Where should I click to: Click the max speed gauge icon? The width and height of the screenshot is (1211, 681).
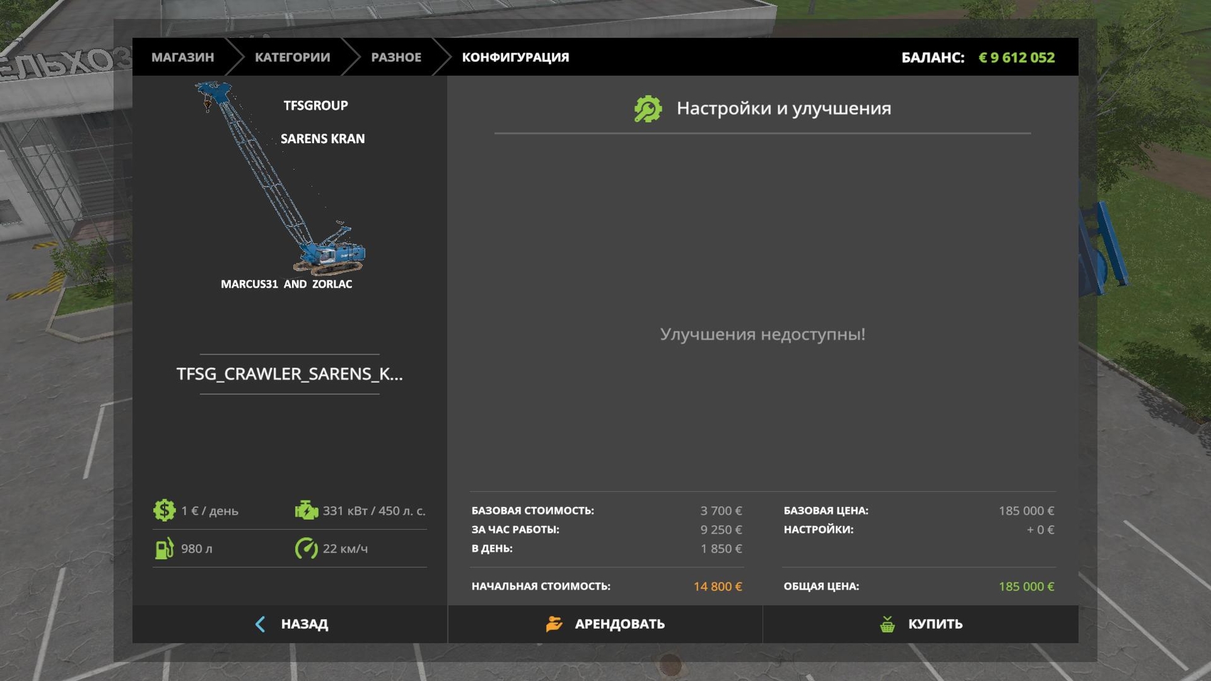tap(306, 549)
